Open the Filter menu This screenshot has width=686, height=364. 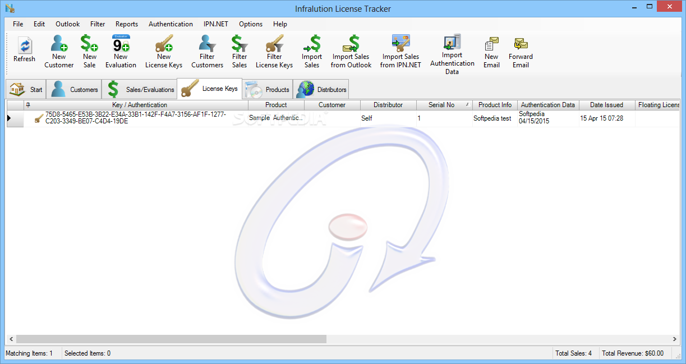point(98,24)
